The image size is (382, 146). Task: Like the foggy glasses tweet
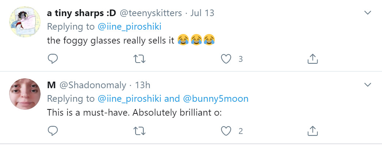pyautogui.click(x=226, y=59)
